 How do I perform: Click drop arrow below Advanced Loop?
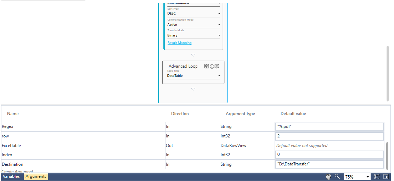click(193, 89)
